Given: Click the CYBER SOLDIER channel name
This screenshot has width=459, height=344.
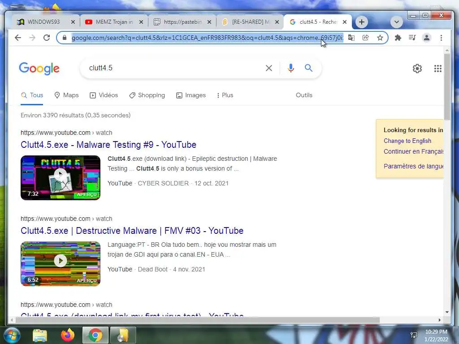Looking at the screenshot, I should [163, 183].
